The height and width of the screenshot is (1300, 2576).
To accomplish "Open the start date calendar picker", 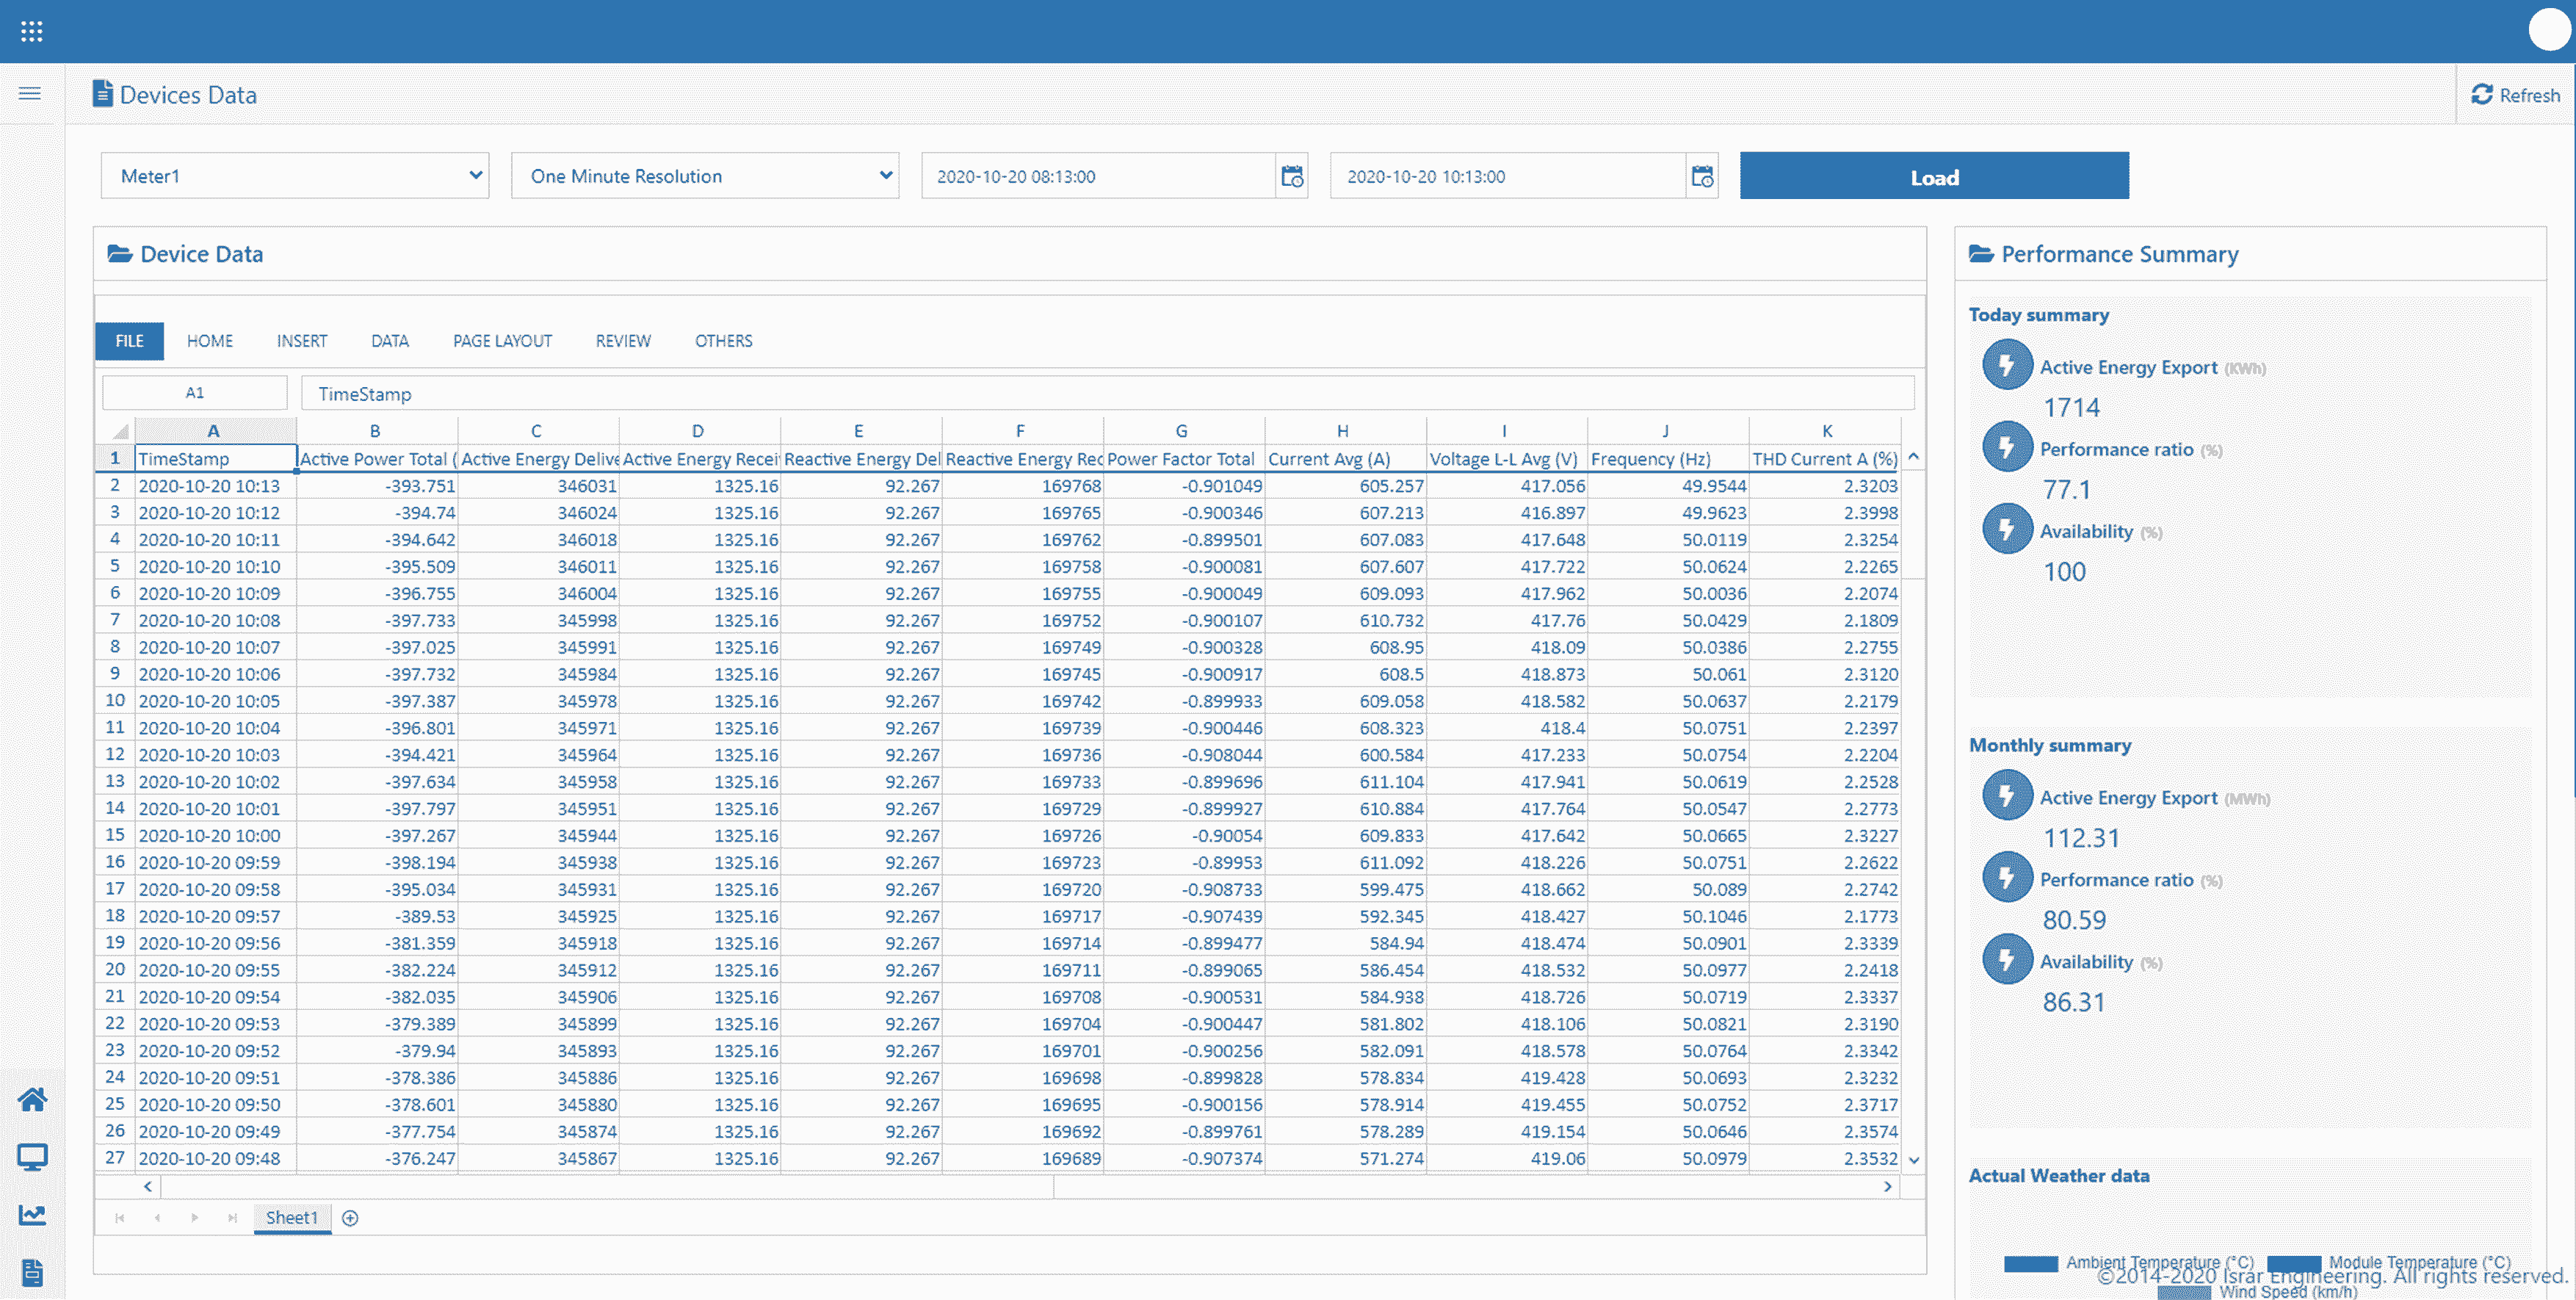I will point(1291,177).
